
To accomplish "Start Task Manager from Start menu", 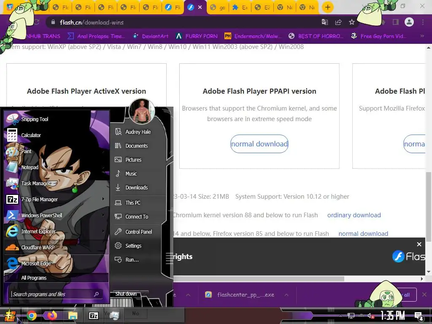I will click(x=57, y=183).
